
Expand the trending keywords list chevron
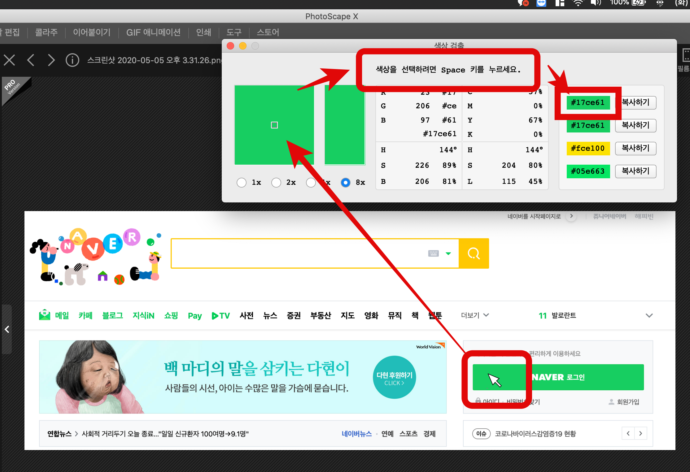pos(649,315)
